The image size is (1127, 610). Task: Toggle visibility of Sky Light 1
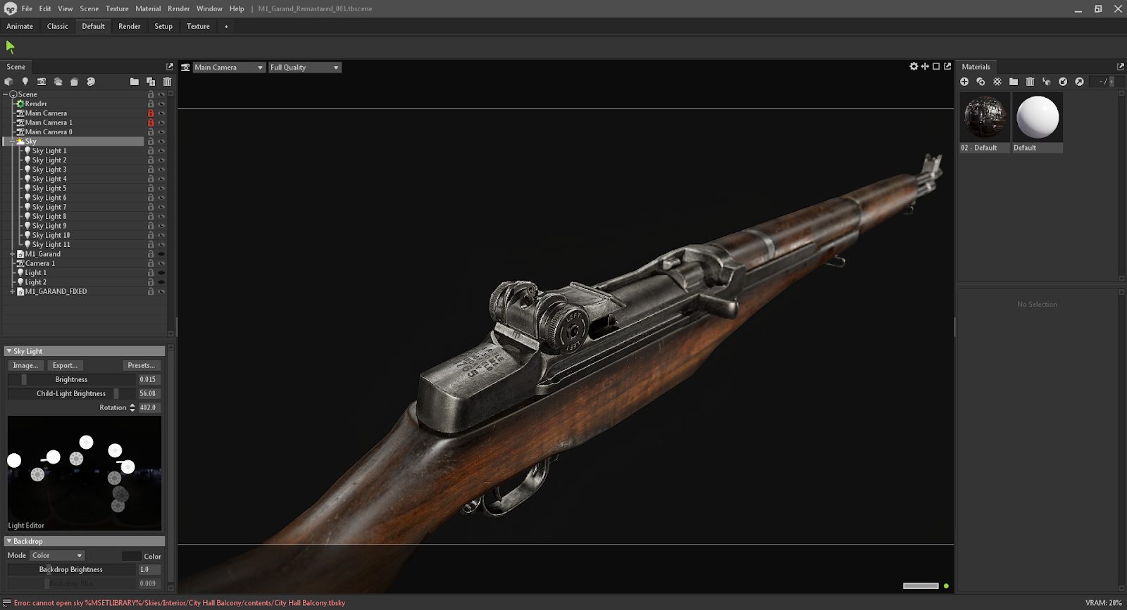[161, 151]
